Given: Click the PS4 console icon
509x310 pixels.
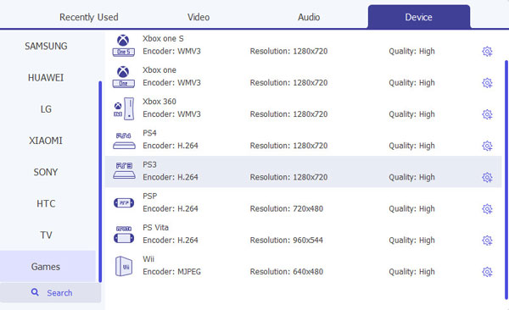Looking at the screenshot, I should [124, 141].
